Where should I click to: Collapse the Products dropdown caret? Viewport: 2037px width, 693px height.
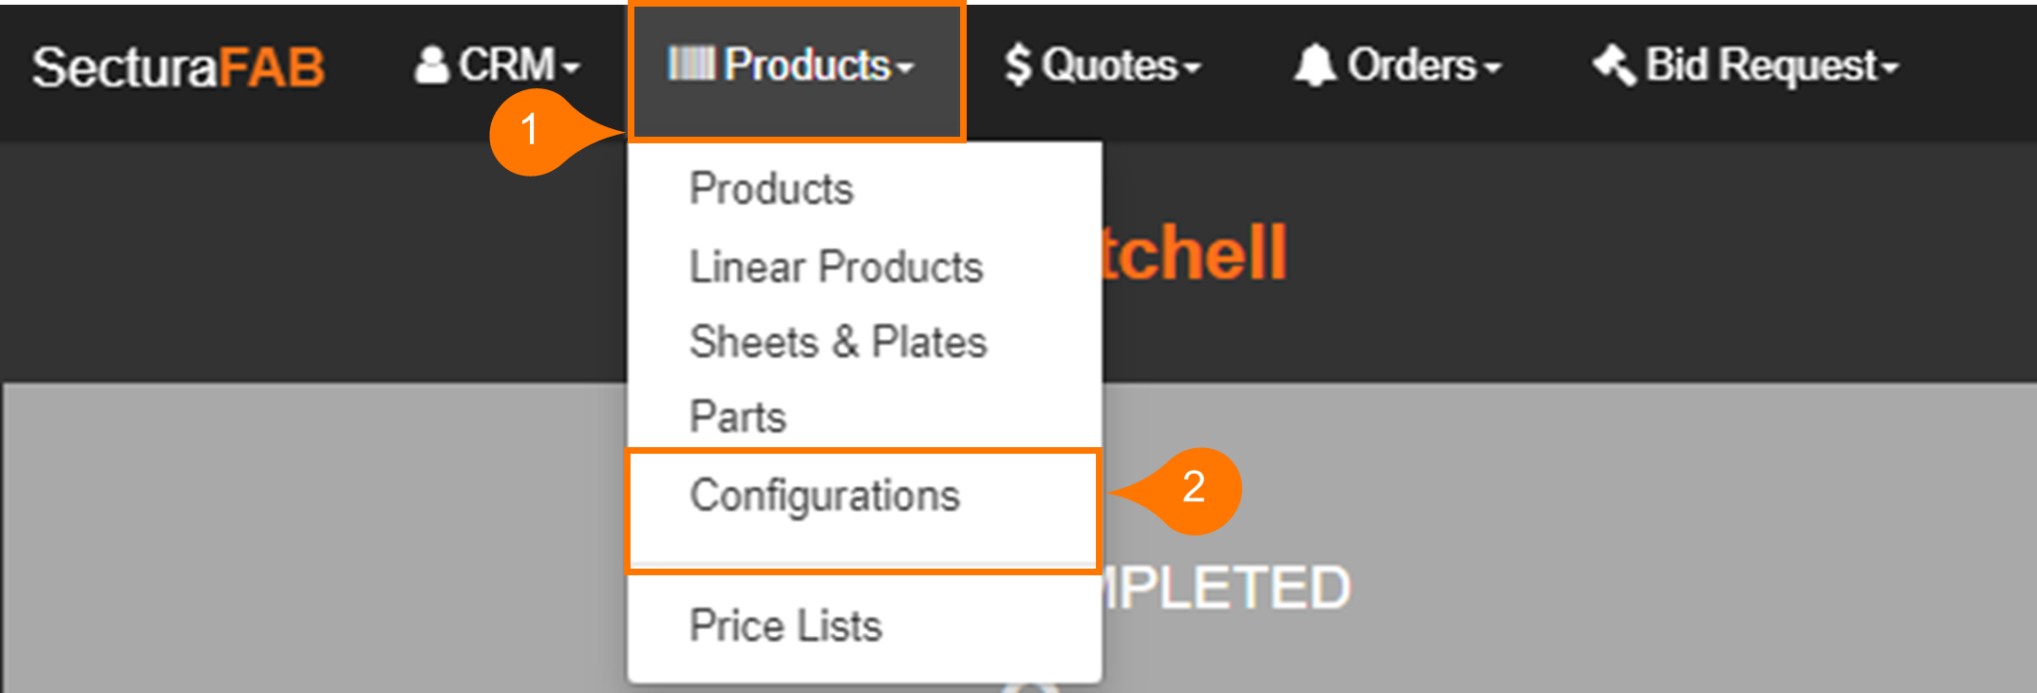pyautogui.click(x=905, y=68)
